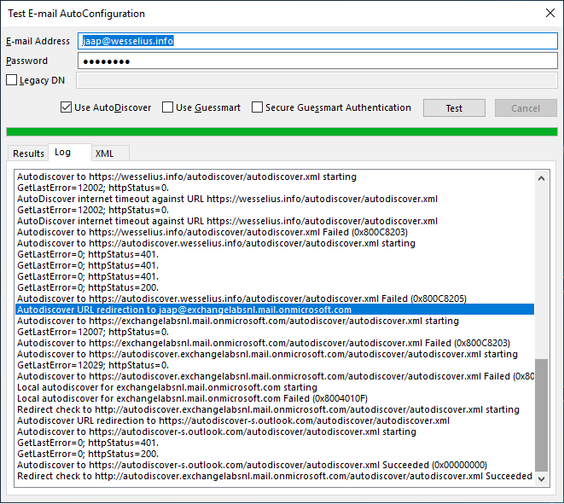The width and height of the screenshot is (564, 504).
Task: Enable the Legacy DN checkbox
Action: tap(12, 81)
